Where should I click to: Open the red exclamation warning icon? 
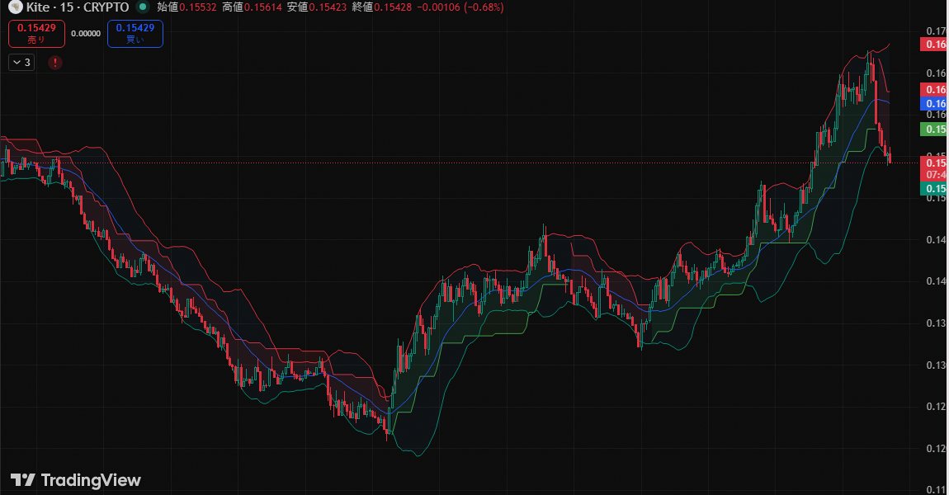[54, 62]
